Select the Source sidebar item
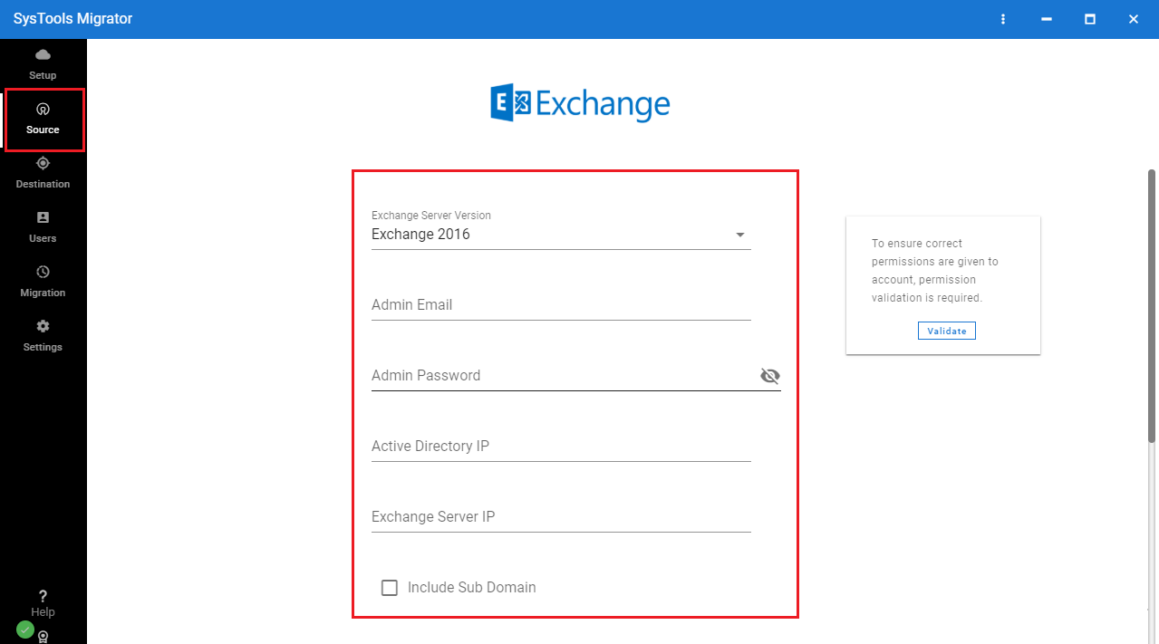Viewport: 1159px width, 644px height. pos(43,119)
